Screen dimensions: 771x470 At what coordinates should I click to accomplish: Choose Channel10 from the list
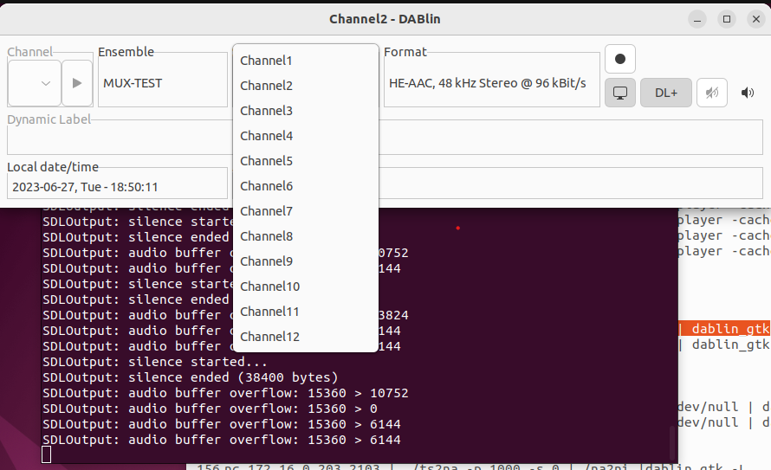tap(305, 287)
